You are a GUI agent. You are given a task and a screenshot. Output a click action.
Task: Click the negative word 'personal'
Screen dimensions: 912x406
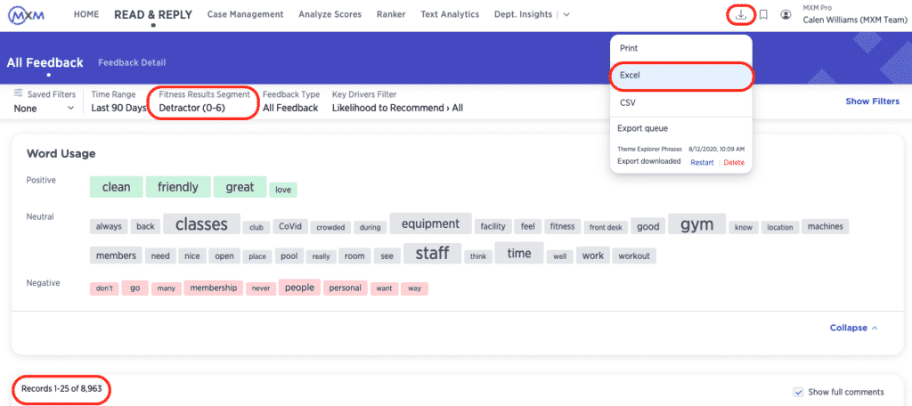345,288
